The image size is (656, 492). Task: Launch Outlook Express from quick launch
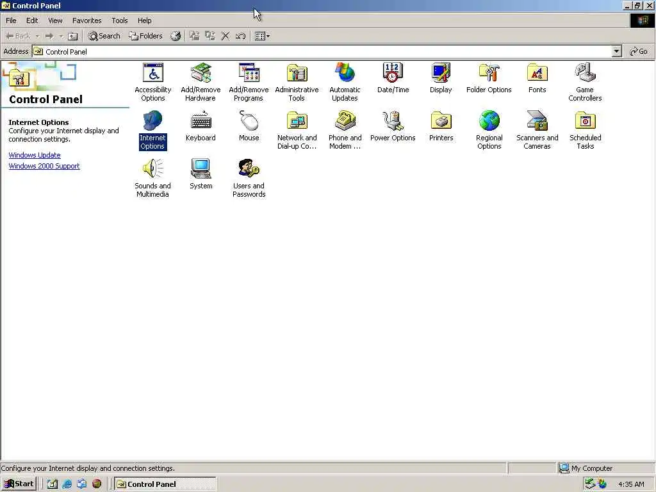[x=81, y=484]
